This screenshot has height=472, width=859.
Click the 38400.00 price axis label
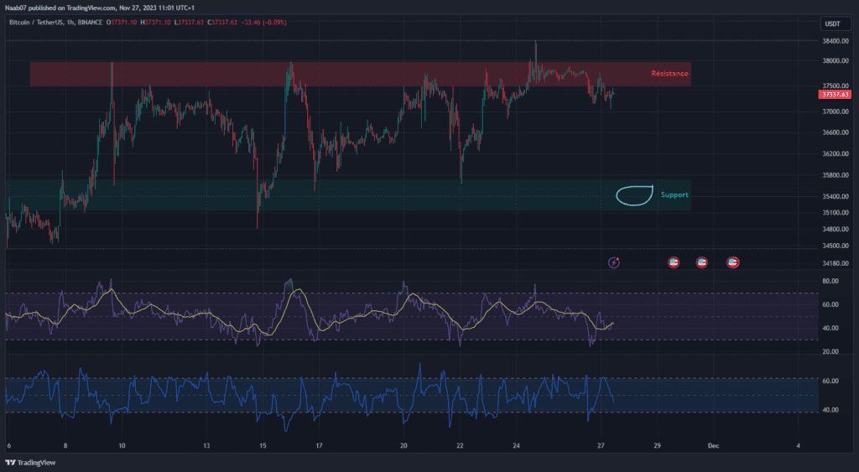click(x=836, y=41)
